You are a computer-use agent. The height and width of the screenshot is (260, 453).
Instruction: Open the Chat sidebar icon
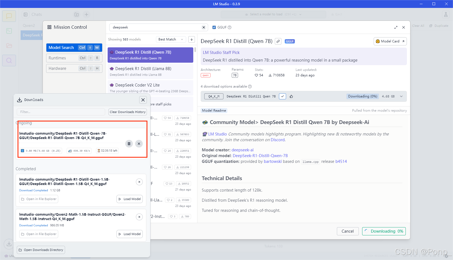point(9,16)
